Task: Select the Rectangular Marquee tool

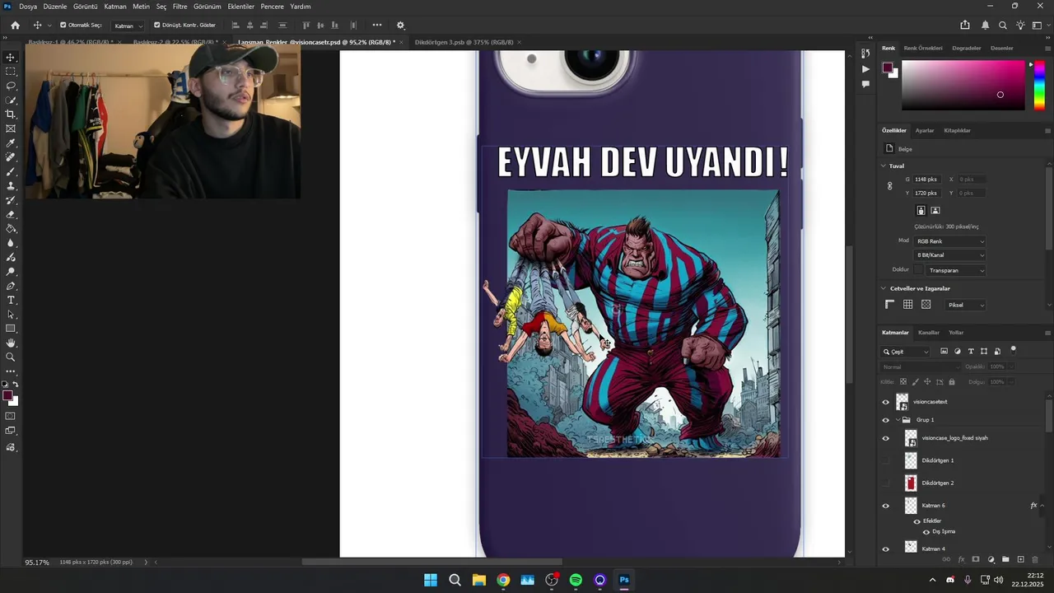Action: (11, 72)
